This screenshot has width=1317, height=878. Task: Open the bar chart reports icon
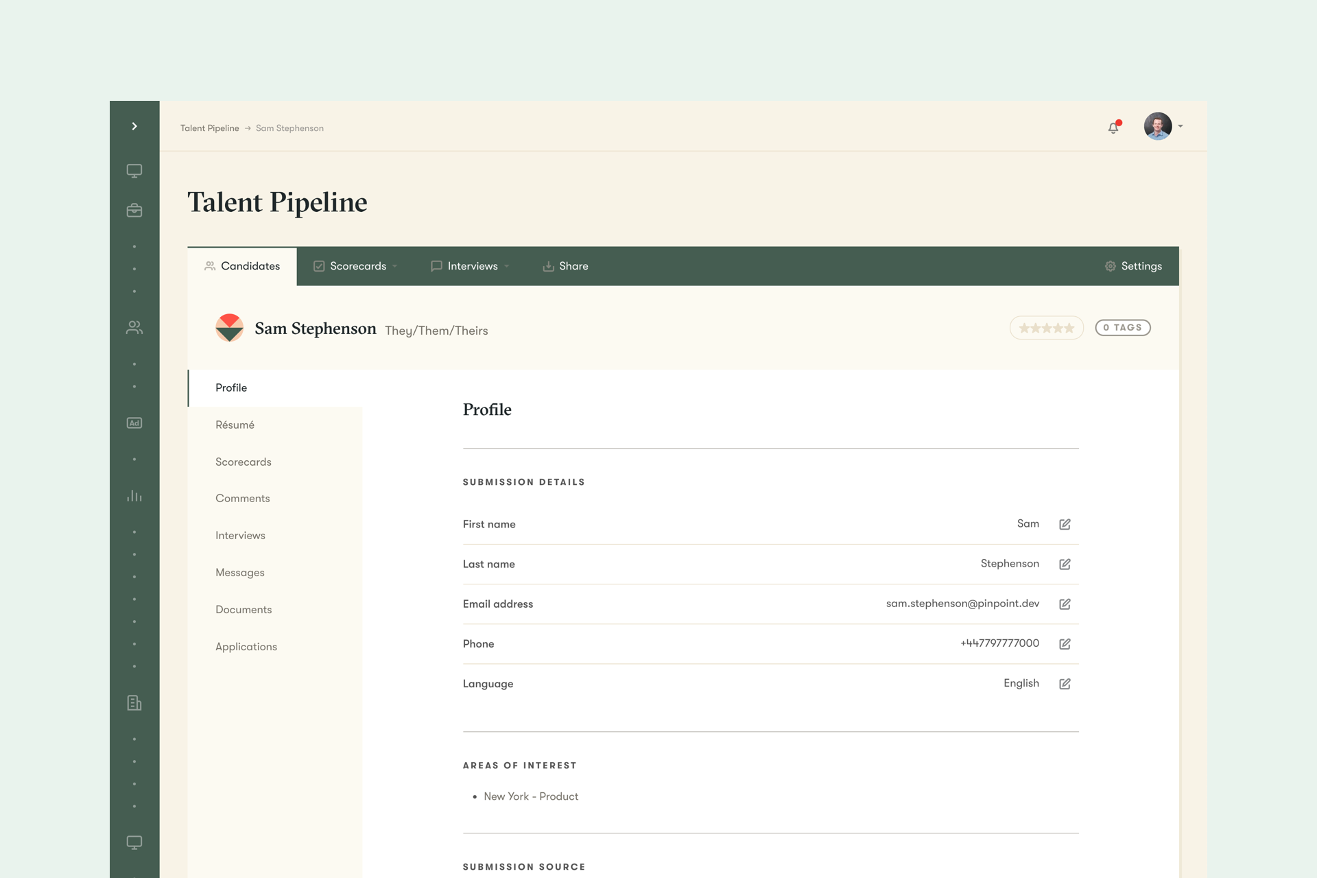(x=134, y=496)
